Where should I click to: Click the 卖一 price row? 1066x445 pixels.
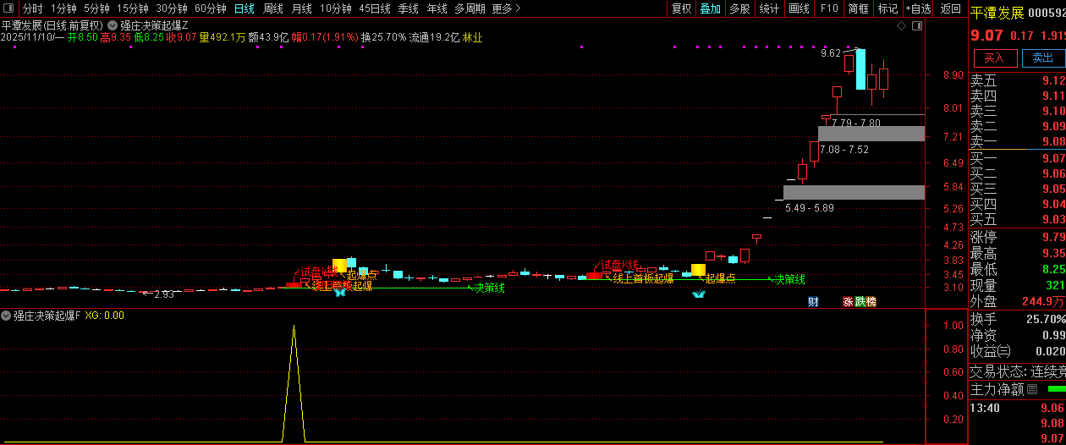(1017, 141)
